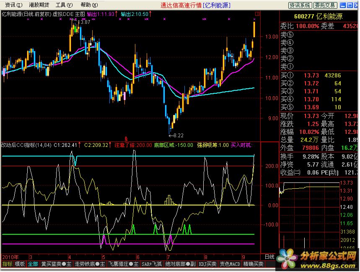The height and width of the screenshot is (272, 360).
Task: Click the 净资 5.77 value
Action: pos(313,165)
